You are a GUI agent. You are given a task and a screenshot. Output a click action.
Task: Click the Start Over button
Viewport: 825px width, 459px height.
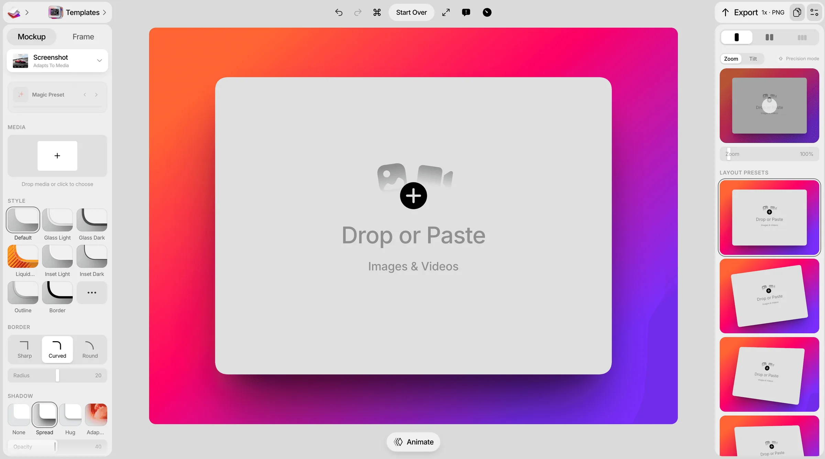coord(411,12)
